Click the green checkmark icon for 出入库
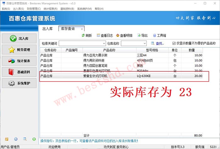Screen dimensions: 220x149 coord(13,38)
